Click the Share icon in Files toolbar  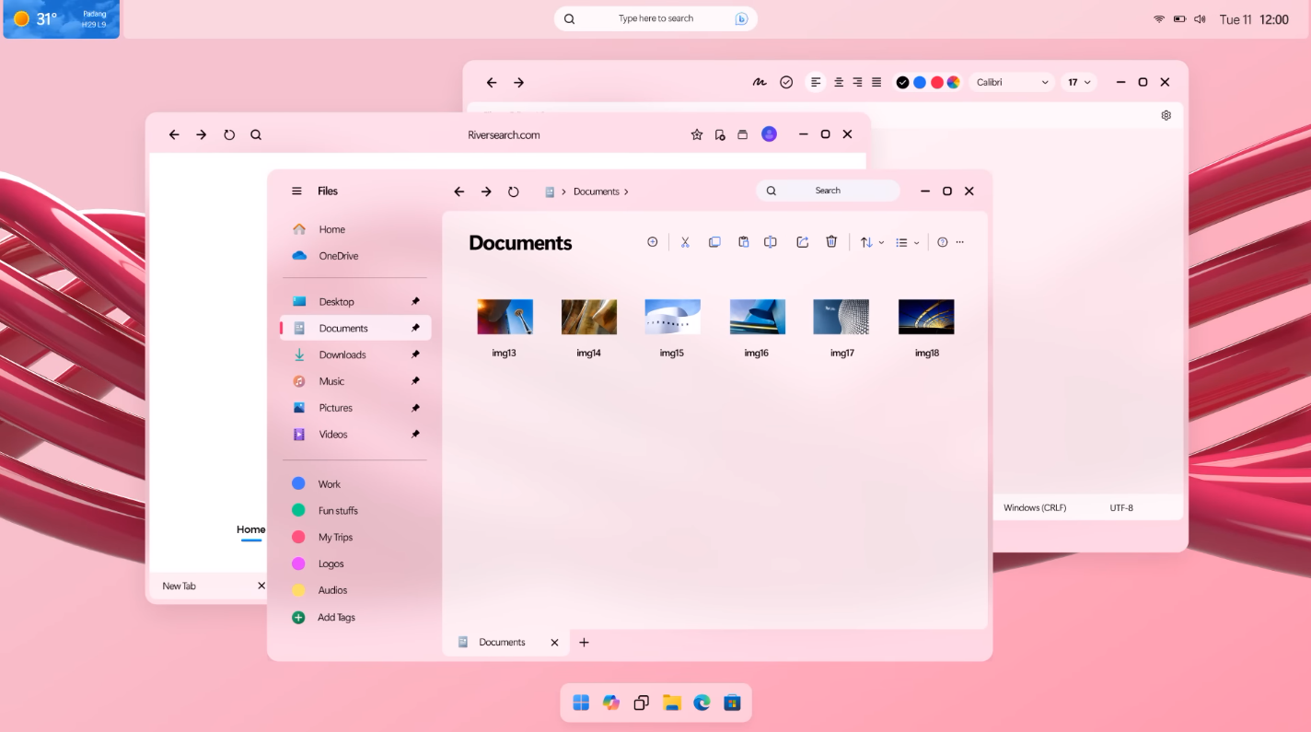[802, 242]
